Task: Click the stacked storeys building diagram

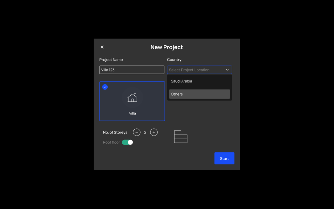Action: 181,137
